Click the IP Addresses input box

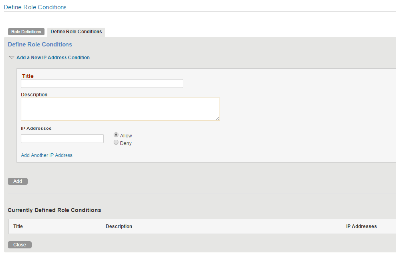(62, 139)
